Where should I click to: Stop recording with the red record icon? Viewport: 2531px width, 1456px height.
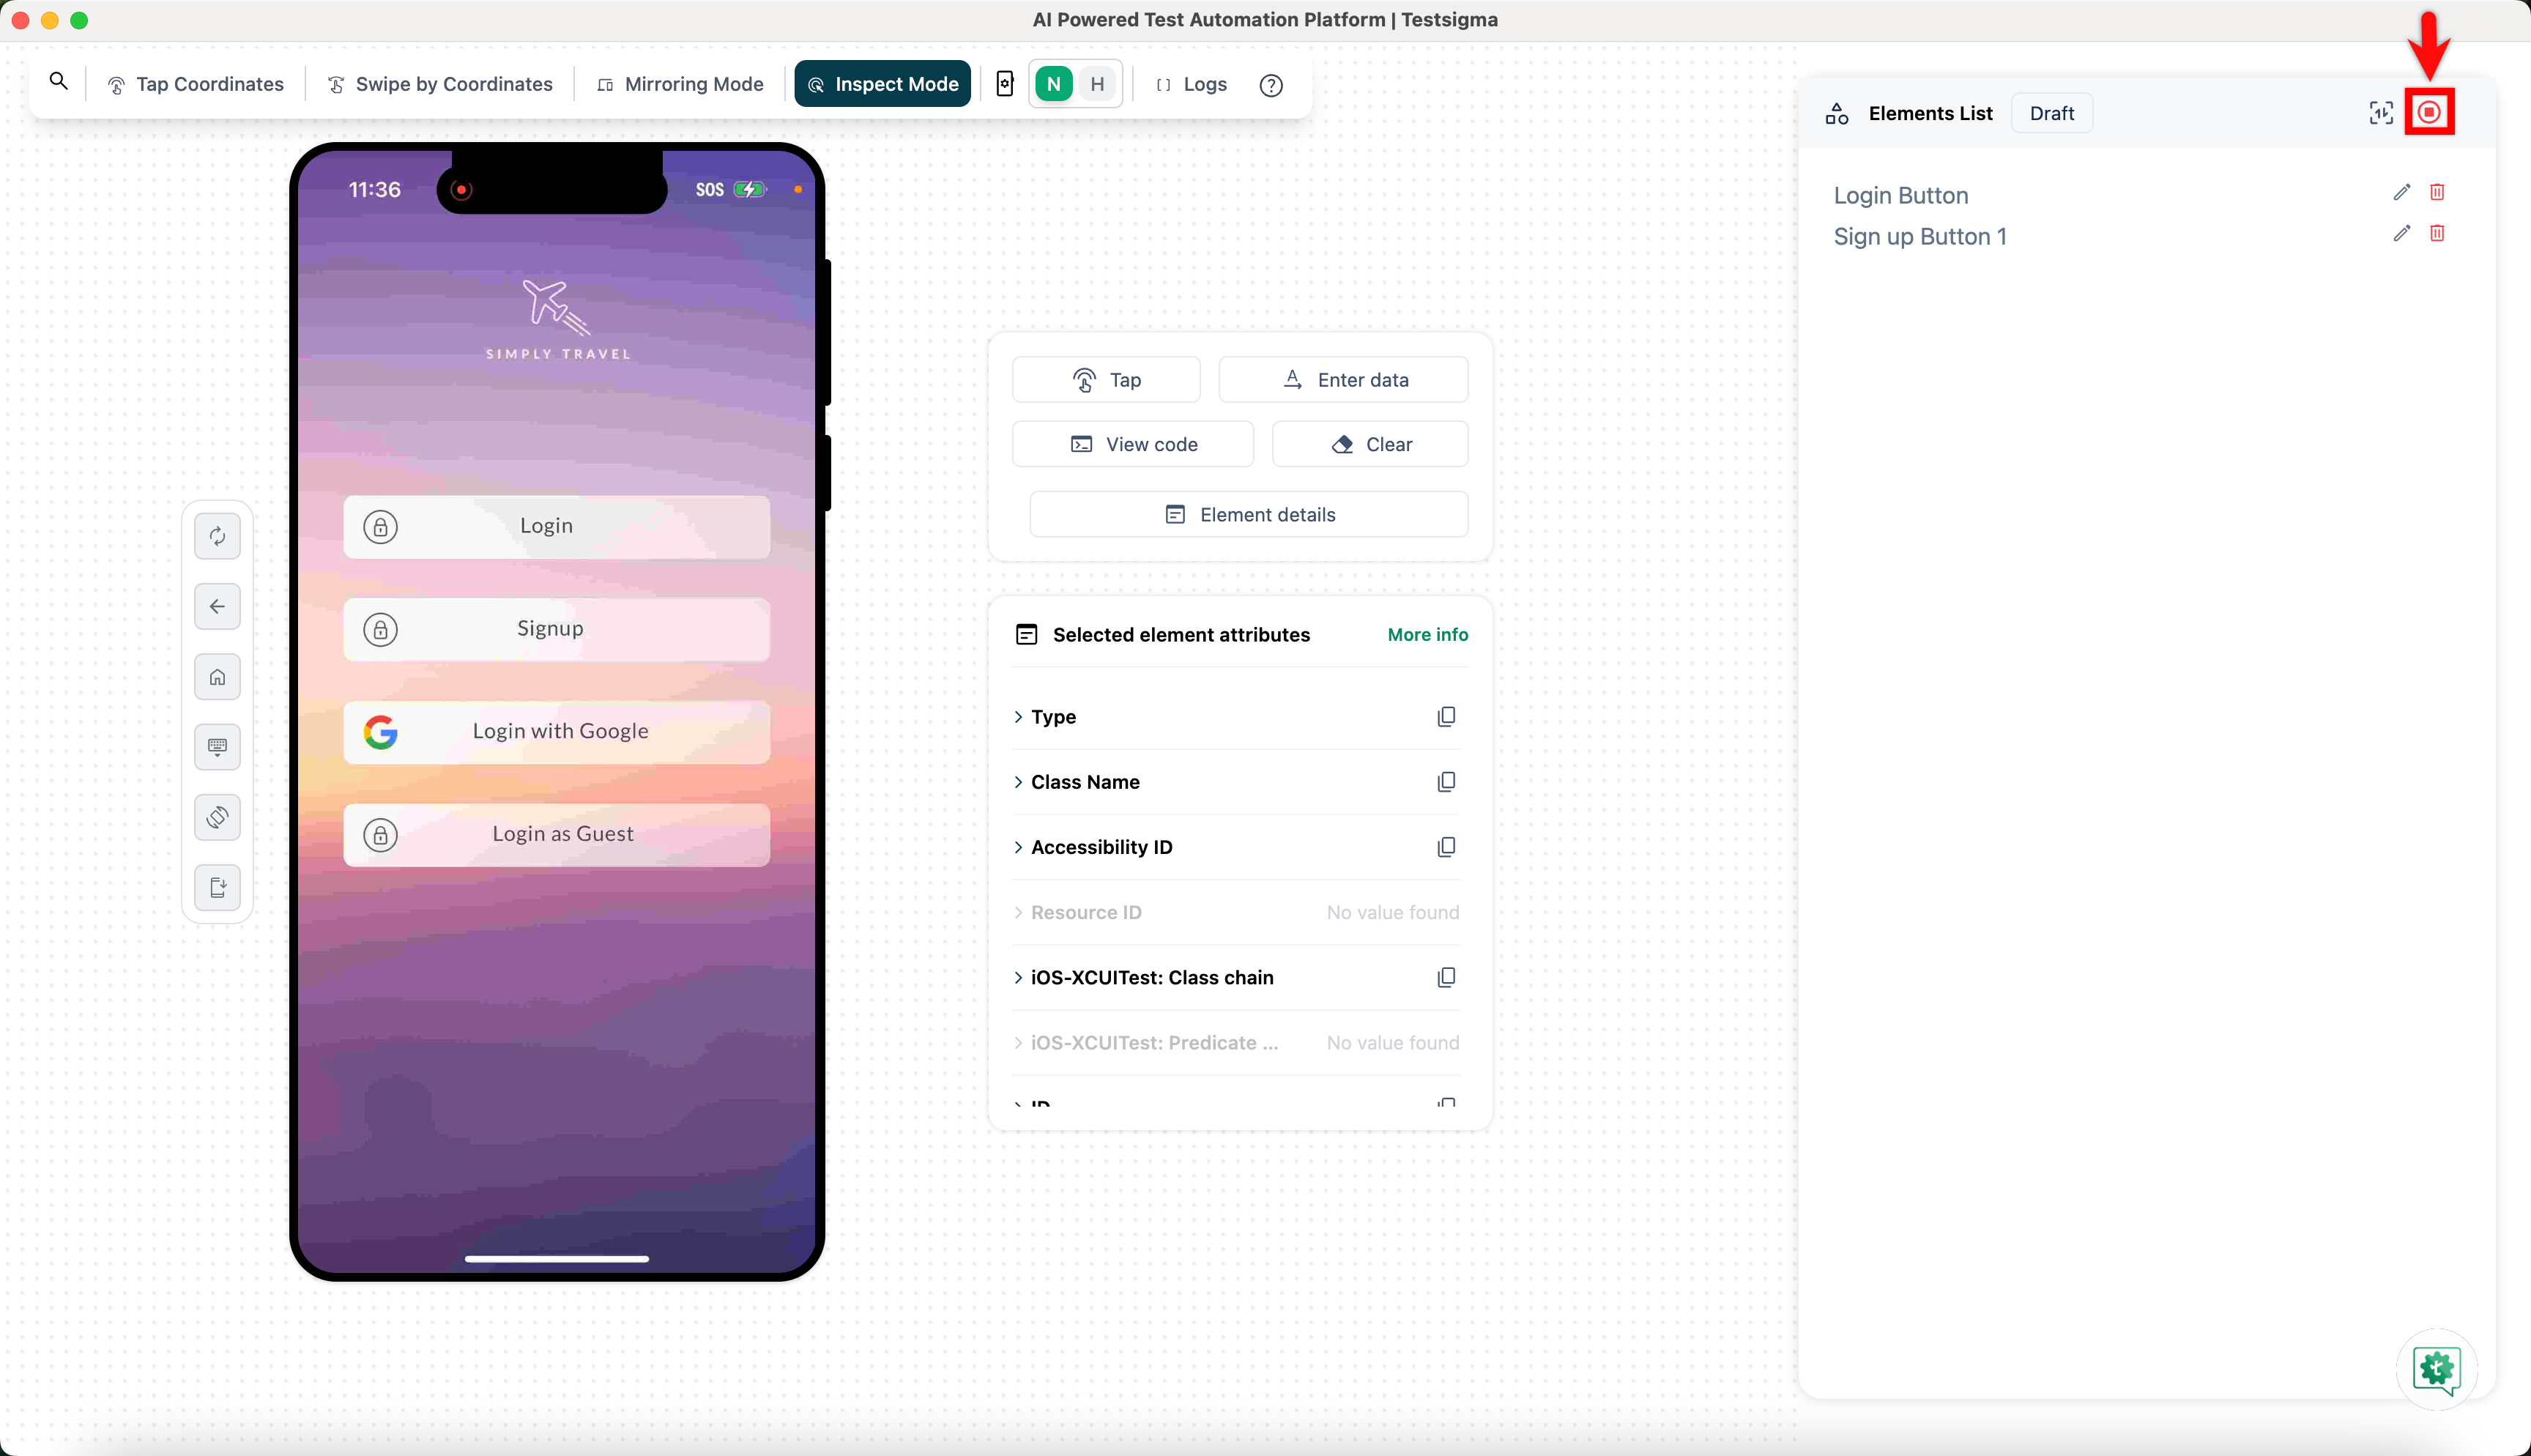[2429, 112]
